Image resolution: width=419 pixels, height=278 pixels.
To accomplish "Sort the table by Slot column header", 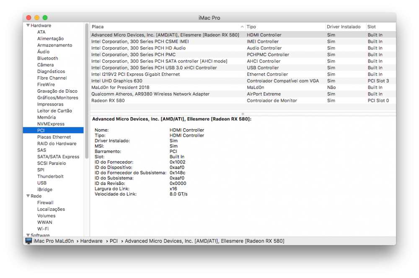I will (x=371, y=27).
